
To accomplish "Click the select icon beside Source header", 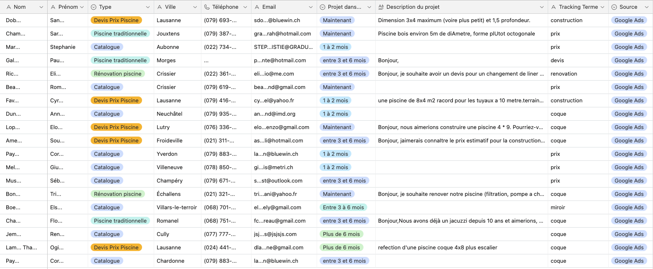I will 614,7.
